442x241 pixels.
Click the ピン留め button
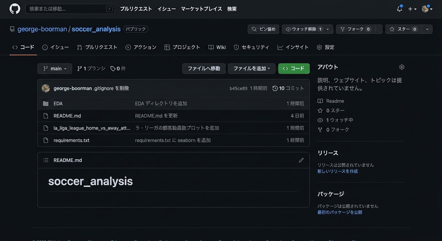click(x=263, y=29)
